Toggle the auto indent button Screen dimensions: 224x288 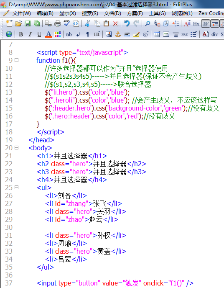point(215,24)
